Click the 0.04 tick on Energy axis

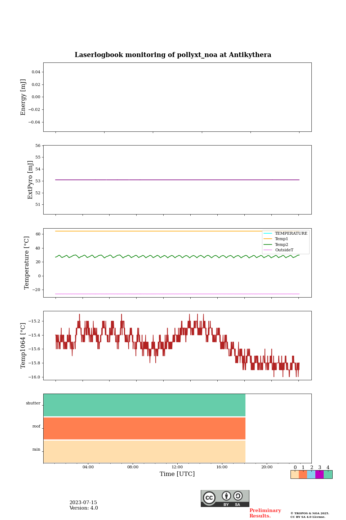[36, 72]
